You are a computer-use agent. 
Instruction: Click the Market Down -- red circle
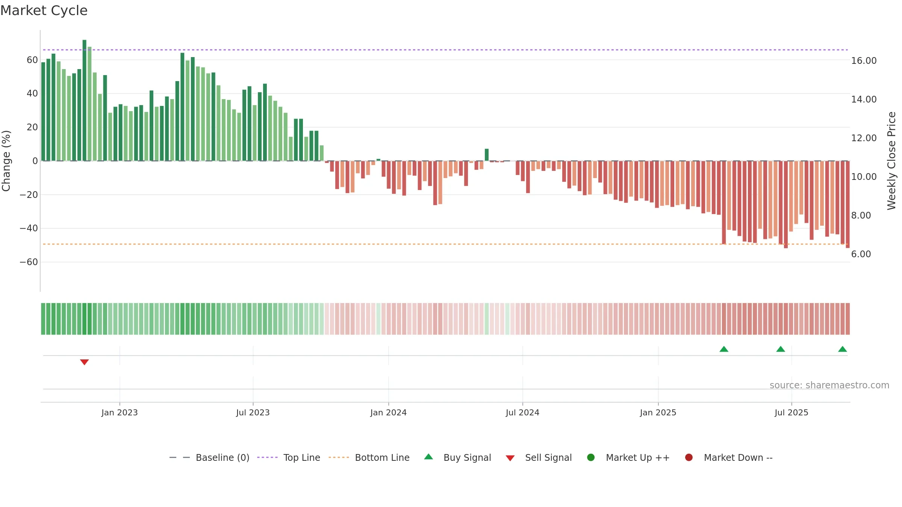(689, 457)
